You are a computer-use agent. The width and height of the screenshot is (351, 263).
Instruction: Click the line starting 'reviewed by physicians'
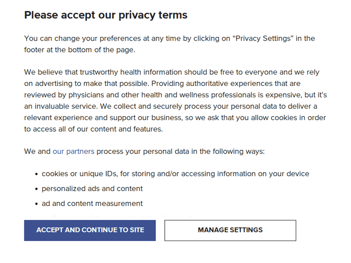[175, 95]
